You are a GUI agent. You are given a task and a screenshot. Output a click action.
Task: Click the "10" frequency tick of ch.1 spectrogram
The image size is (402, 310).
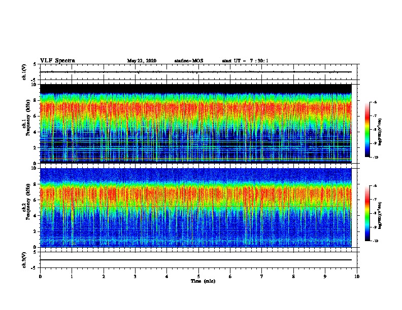(x=34, y=85)
